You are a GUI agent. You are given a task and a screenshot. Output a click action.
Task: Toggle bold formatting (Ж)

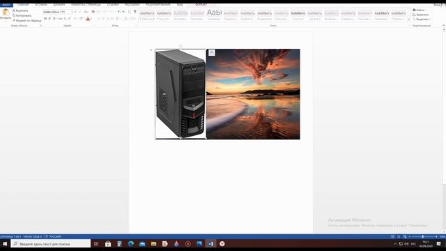[x=45, y=19]
